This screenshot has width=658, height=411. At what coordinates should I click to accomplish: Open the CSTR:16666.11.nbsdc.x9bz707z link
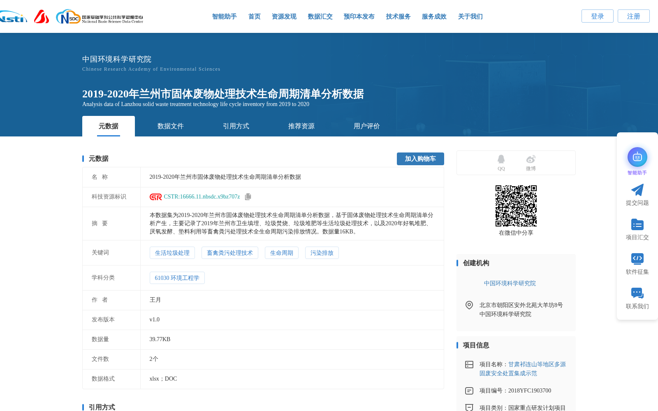(202, 197)
